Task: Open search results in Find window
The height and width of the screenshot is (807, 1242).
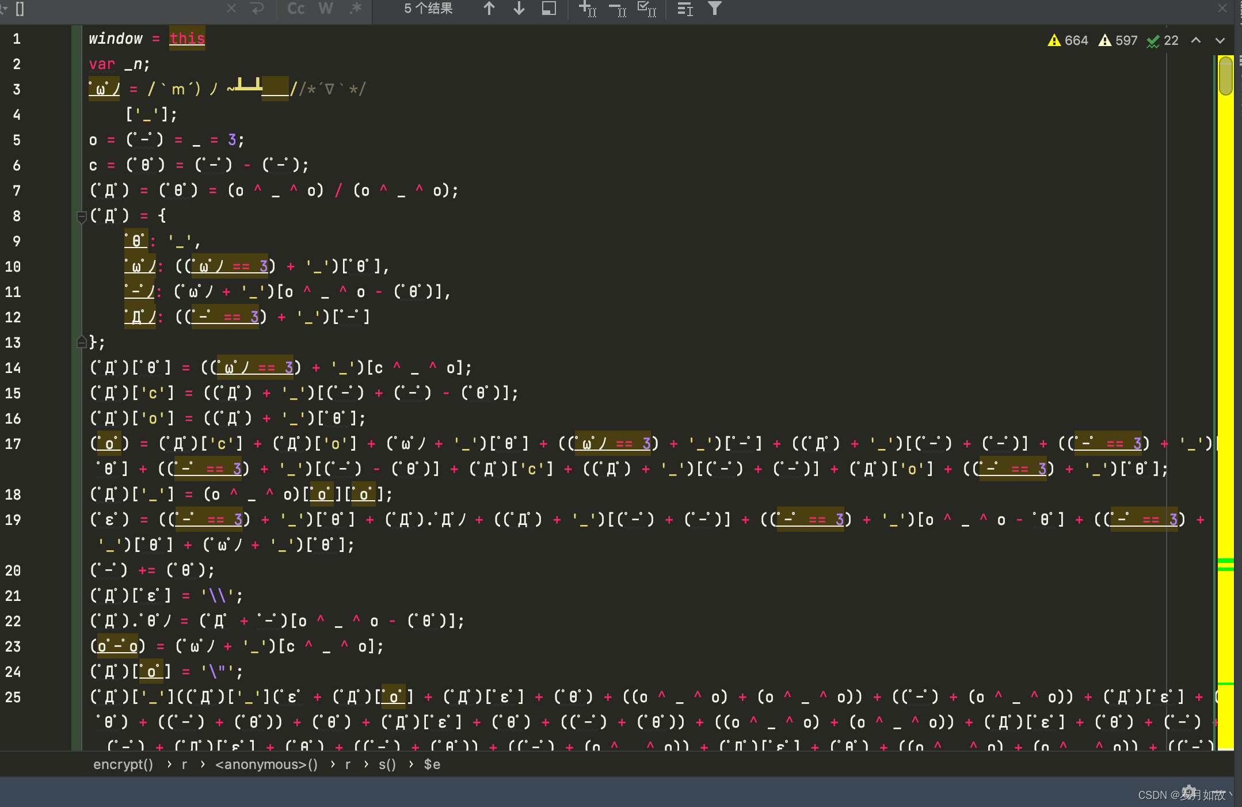Action: point(549,8)
